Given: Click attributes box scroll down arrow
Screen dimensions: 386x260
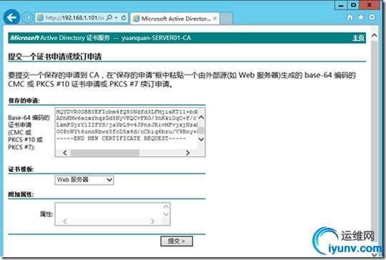Looking at the screenshot, I should pos(166,214).
